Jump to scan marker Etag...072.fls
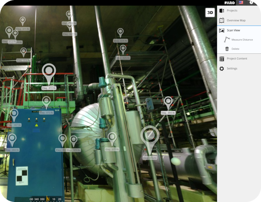 (x=49, y=74)
